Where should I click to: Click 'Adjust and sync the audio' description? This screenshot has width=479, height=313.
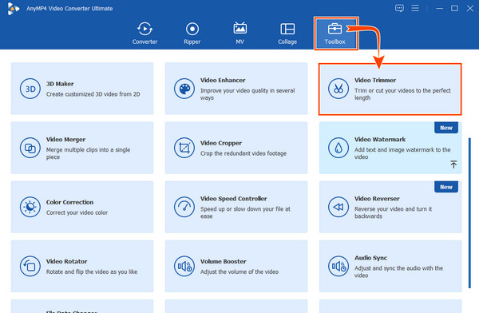point(398,271)
